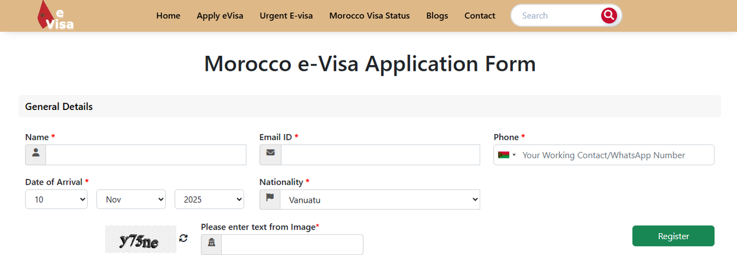Image resolution: width=737 pixels, height=255 pixels.
Task: Click the y75ne captcha image
Action: [x=140, y=239]
